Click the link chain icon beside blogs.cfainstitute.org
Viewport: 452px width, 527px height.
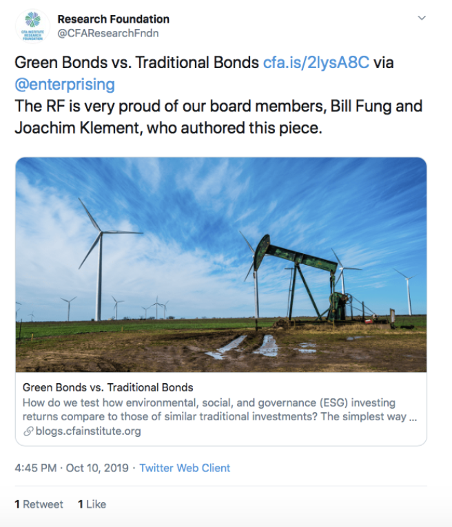[x=28, y=431]
